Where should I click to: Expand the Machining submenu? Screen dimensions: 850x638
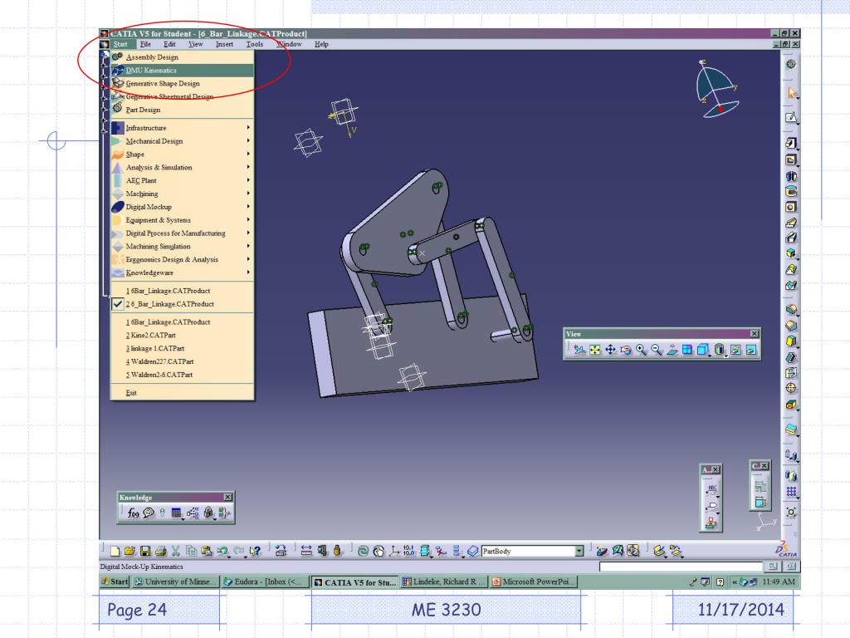click(182, 194)
